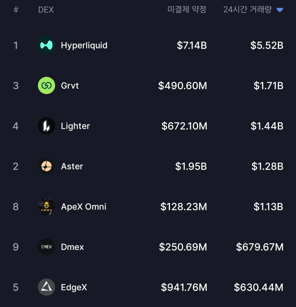Click the Lighter logo icon

46,126
